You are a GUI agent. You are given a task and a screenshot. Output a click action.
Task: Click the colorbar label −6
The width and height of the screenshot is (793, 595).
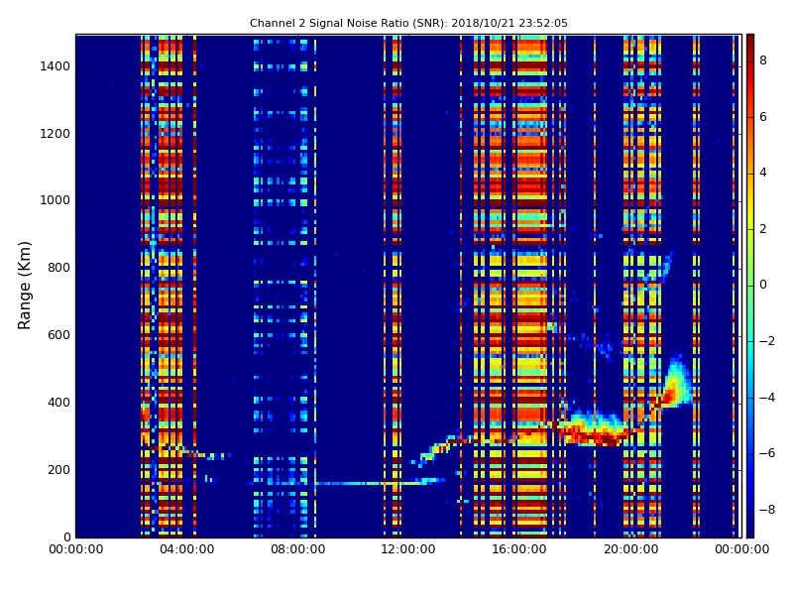(x=767, y=453)
